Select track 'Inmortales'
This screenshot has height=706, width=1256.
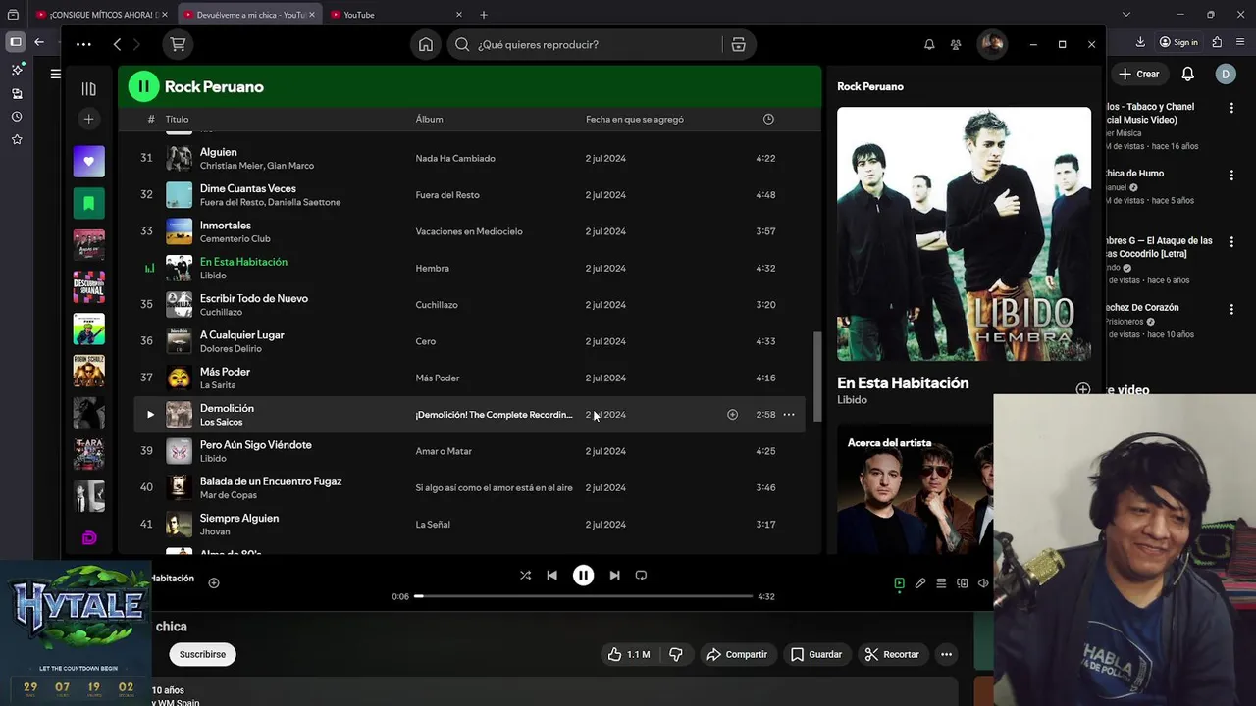[x=226, y=226]
